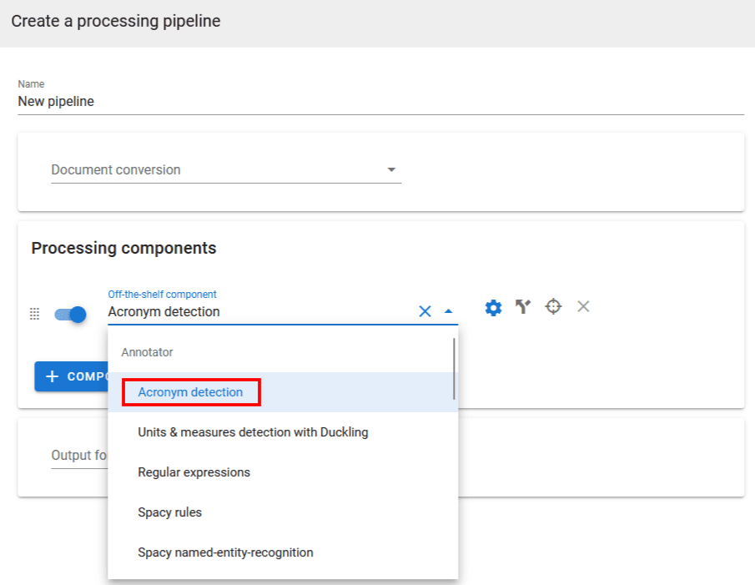Viewport: 755px width, 585px height.
Task: Focus the Off-the-shelf component text field
Action: pos(259,312)
